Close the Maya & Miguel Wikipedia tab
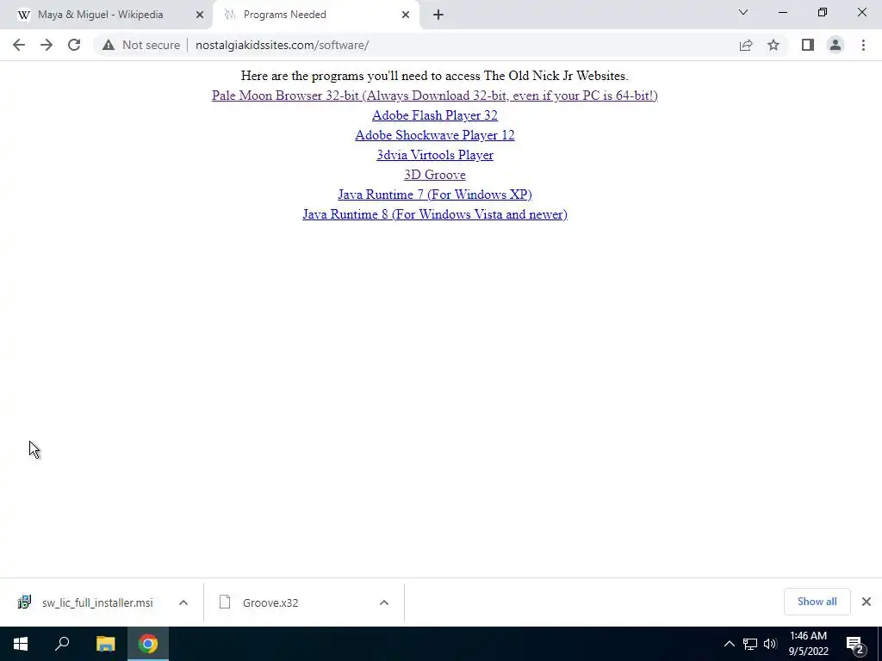Viewport: 882px width, 661px height. [200, 15]
